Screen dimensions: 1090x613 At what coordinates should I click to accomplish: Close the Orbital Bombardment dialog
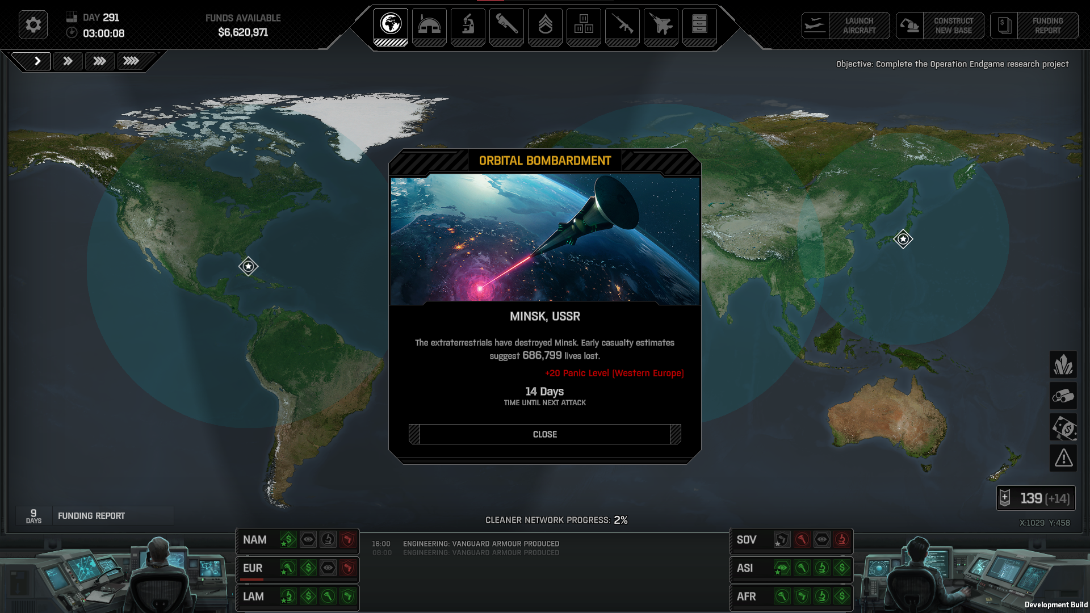[545, 434]
